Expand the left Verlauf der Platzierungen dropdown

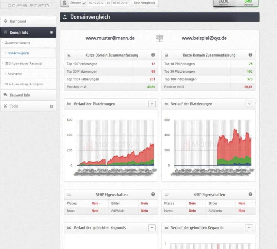pyautogui.click(x=152, y=104)
